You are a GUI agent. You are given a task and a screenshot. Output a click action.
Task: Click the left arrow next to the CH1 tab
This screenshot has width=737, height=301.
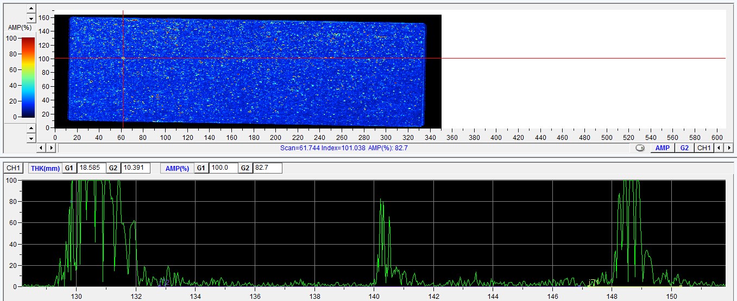click(719, 148)
